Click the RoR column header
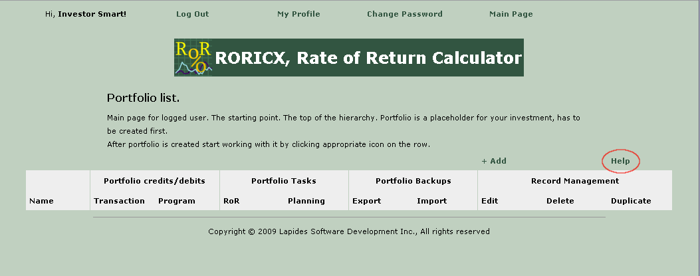Screen dimensions: 700x276 [x=231, y=201]
